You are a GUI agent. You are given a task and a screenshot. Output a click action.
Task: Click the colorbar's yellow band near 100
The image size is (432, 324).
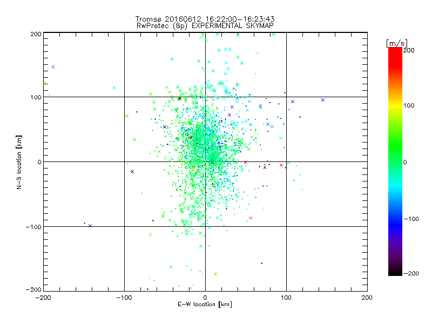pos(395,106)
